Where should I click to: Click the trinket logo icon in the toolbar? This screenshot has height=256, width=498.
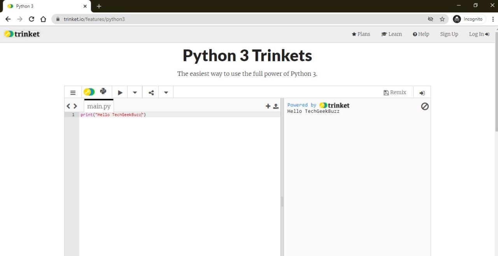[x=89, y=92]
